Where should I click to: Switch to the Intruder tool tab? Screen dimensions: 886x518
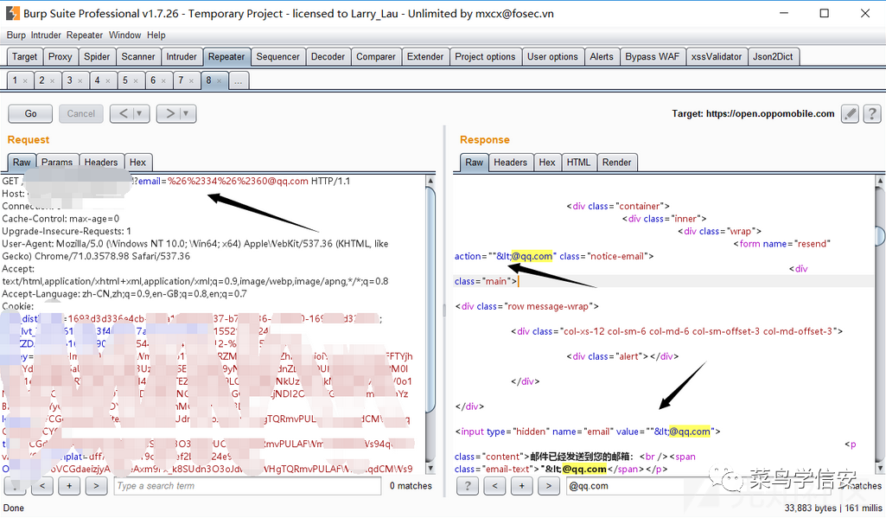point(182,56)
